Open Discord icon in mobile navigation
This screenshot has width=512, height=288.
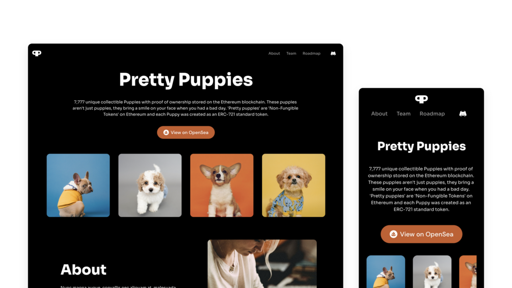coord(463,114)
